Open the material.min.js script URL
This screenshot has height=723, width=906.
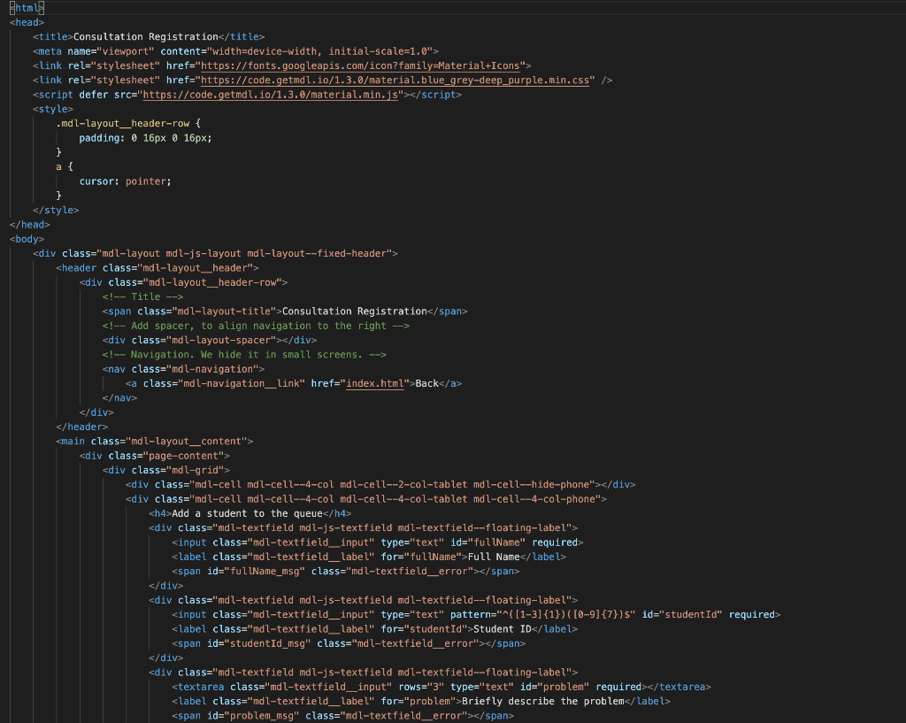271,95
